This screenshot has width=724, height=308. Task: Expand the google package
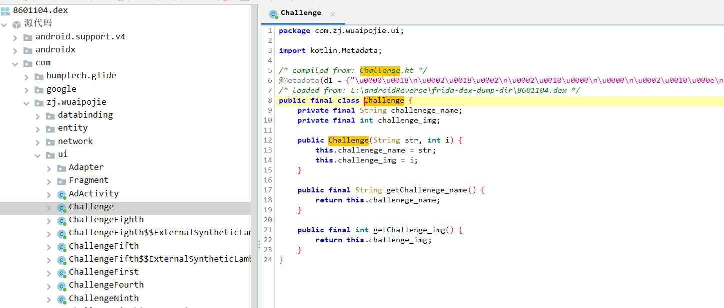tap(26, 90)
